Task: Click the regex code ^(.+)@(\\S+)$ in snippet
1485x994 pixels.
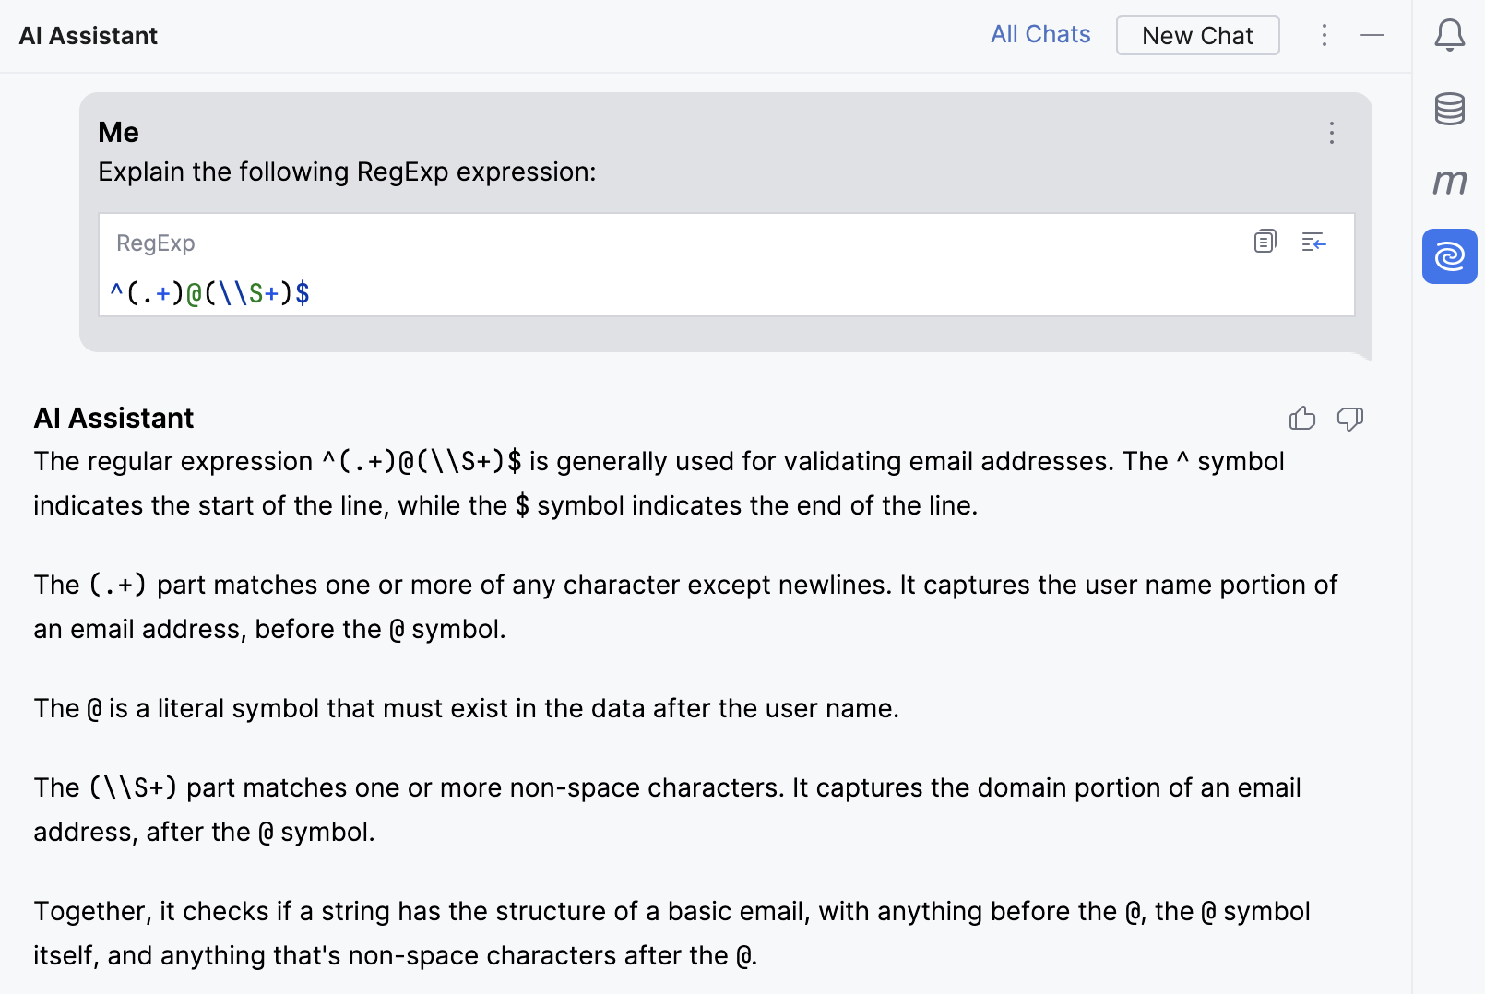Action: 209,293
